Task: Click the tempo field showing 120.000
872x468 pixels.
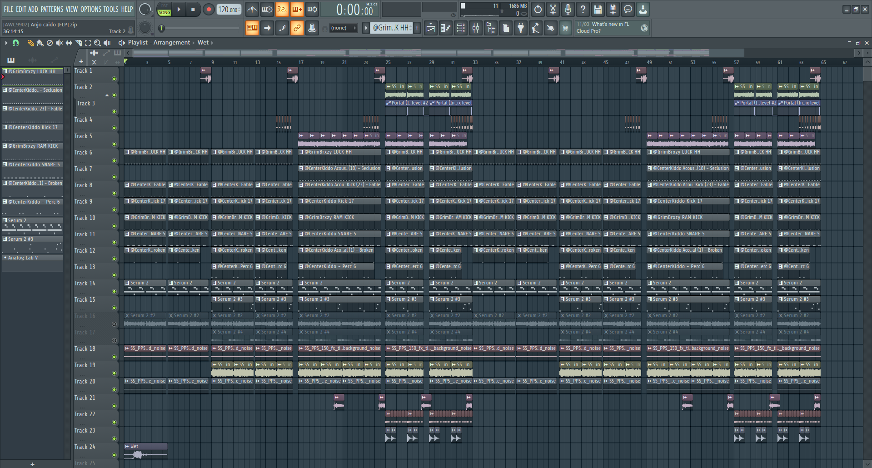Action: pyautogui.click(x=229, y=10)
